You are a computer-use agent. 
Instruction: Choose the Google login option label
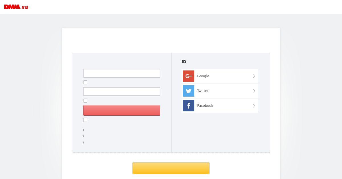point(203,76)
